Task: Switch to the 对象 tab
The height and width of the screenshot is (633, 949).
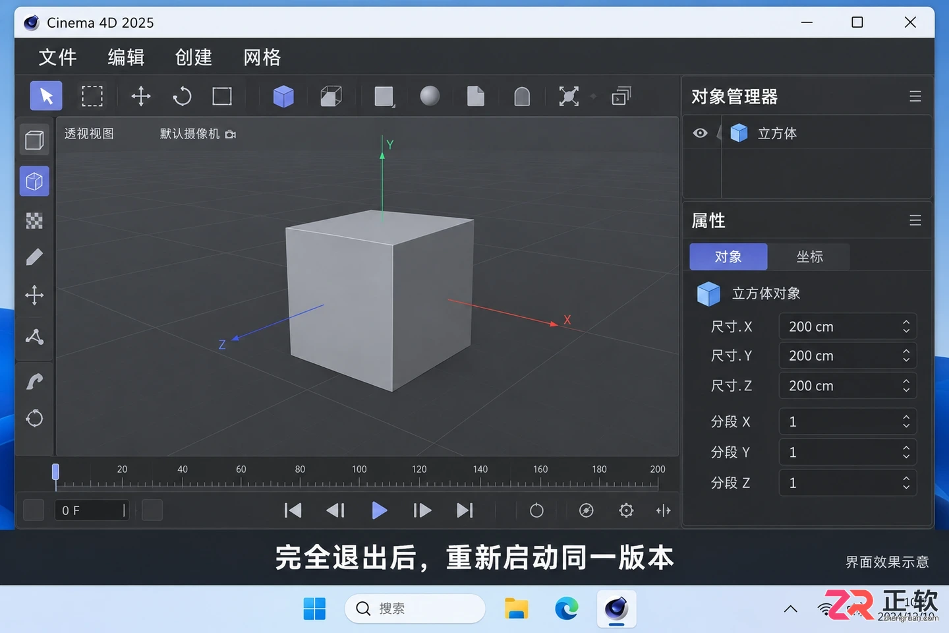Action: pyautogui.click(x=728, y=256)
